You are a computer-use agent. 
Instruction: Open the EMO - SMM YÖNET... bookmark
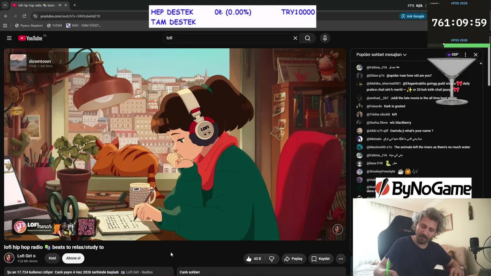84,26
